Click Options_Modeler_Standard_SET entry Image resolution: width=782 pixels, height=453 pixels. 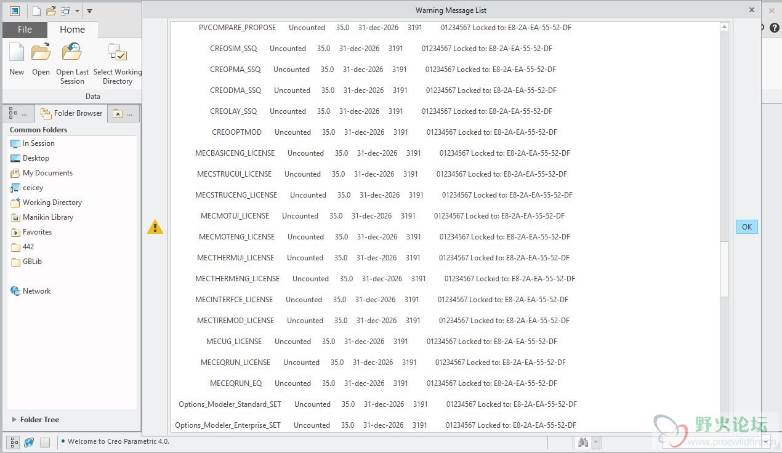[x=377, y=404]
